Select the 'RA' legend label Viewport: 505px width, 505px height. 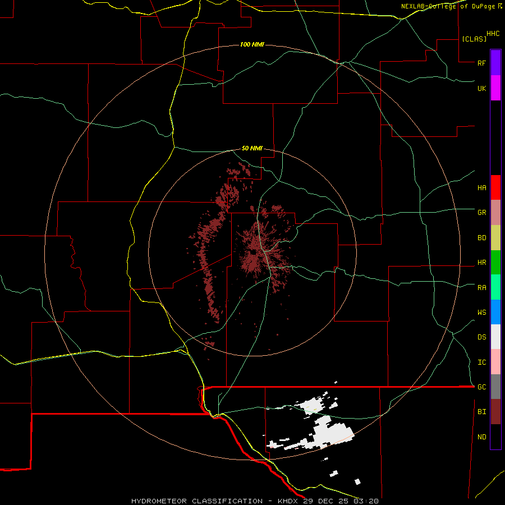tap(481, 288)
